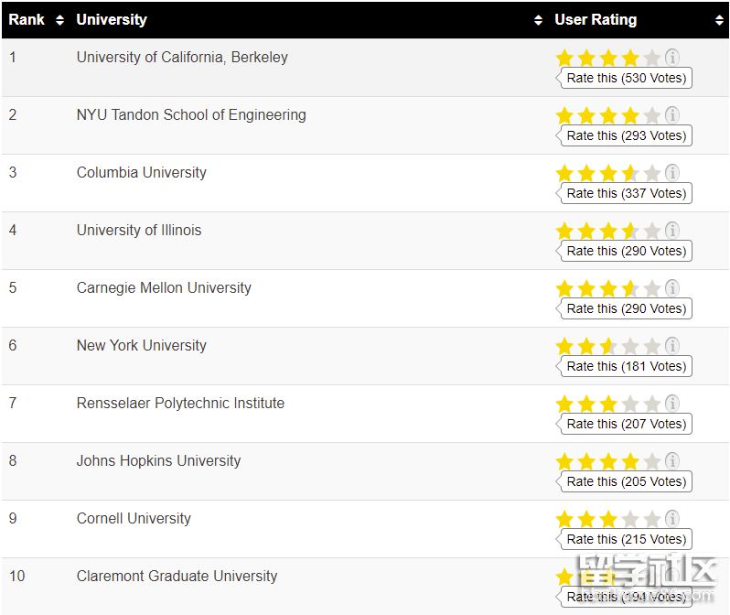Select Claremont Graduate University row
The image size is (730, 615).
[177, 577]
